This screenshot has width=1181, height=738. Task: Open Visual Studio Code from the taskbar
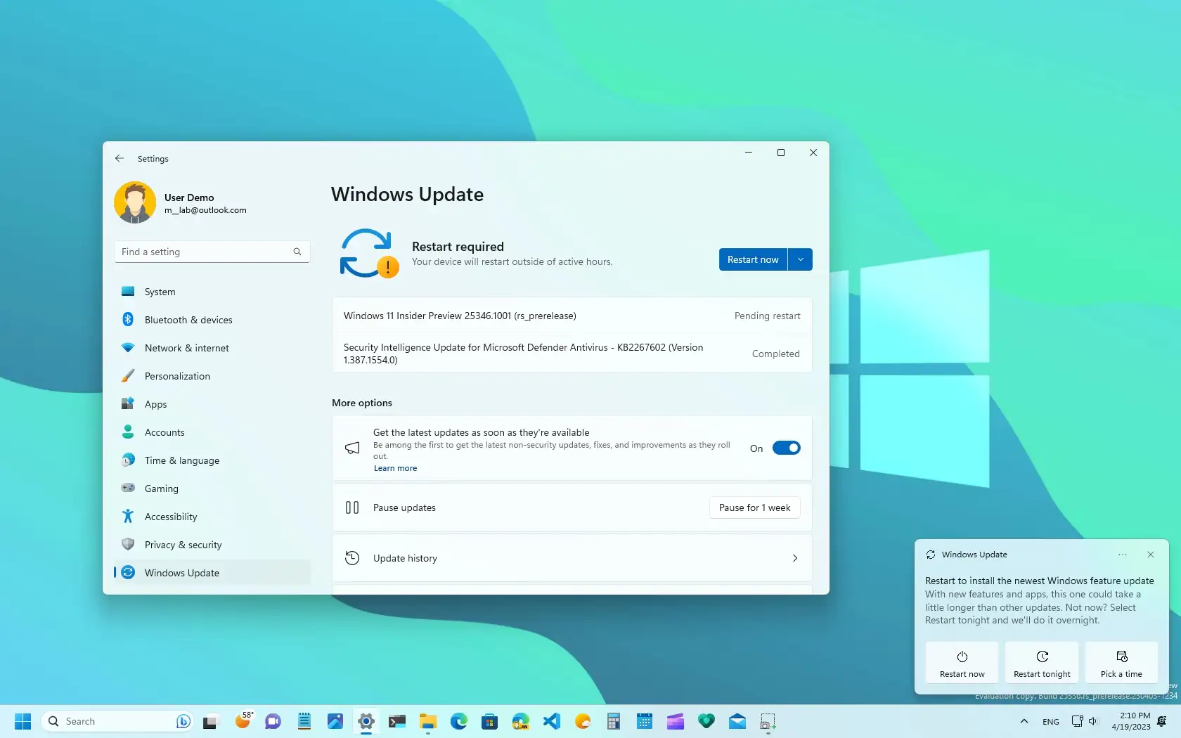click(551, 721)
